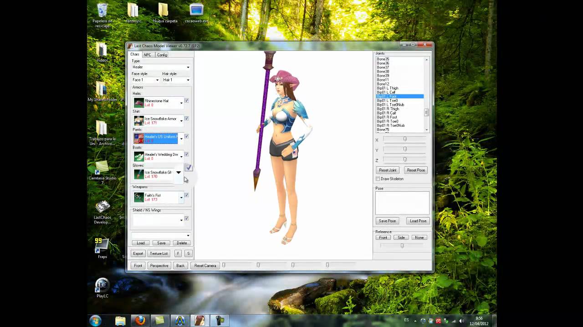Screen dimensions: 583x327
Task: Click the US flag pants item icon
Action: 139,139
